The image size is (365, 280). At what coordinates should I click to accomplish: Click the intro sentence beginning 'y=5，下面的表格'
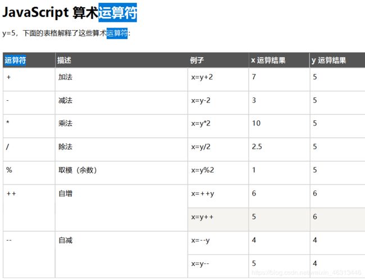pos(66,33)
